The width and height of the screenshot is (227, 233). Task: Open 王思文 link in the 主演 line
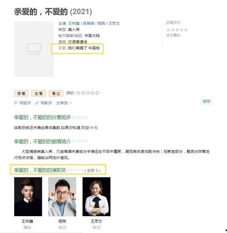tap(114, 23)
